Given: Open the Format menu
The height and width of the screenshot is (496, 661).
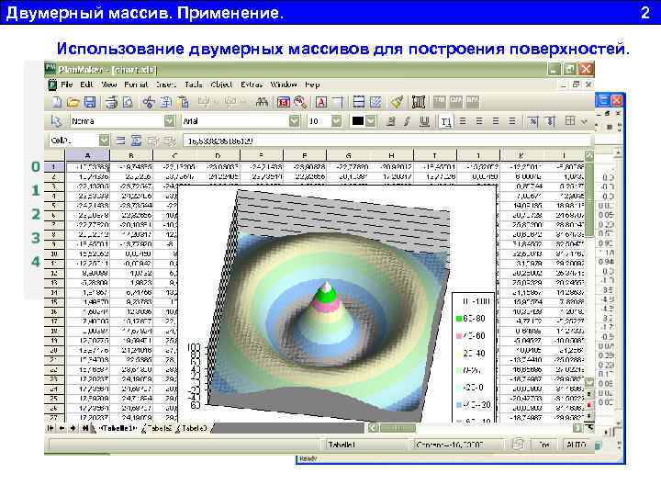Looking at the screenshot, I should [x=136, y=85].
